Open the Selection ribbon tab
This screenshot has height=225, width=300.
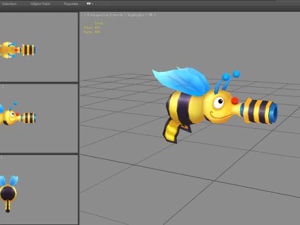[x=9, y=4]
